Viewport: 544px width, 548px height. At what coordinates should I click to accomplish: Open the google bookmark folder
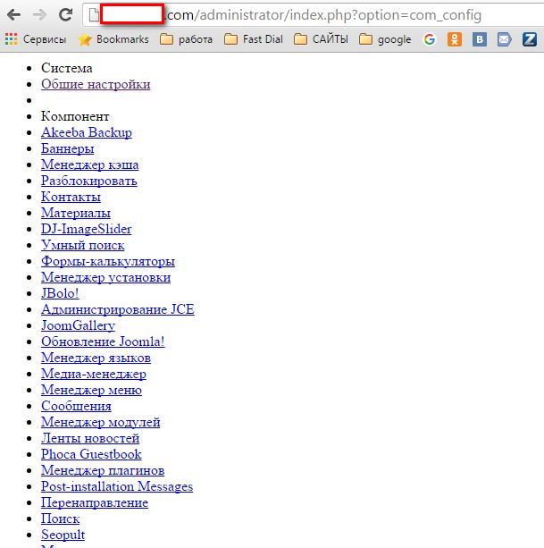point(385,39)
